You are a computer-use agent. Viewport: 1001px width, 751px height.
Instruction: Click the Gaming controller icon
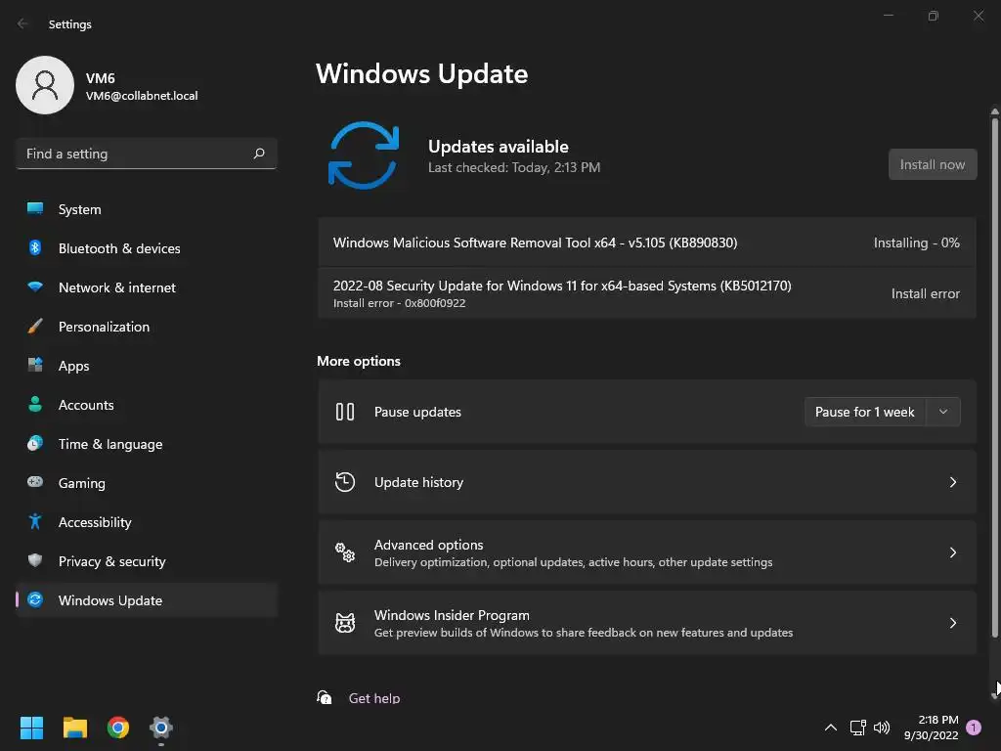(35, 483)
